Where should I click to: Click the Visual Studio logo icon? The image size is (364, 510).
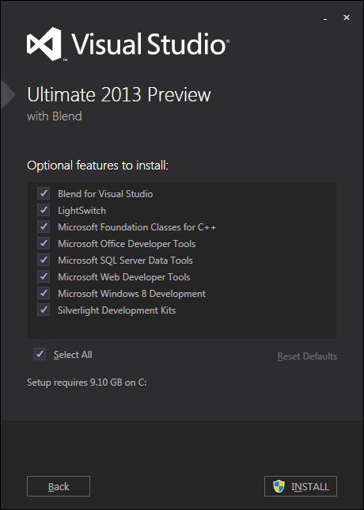tap(45, 44)
